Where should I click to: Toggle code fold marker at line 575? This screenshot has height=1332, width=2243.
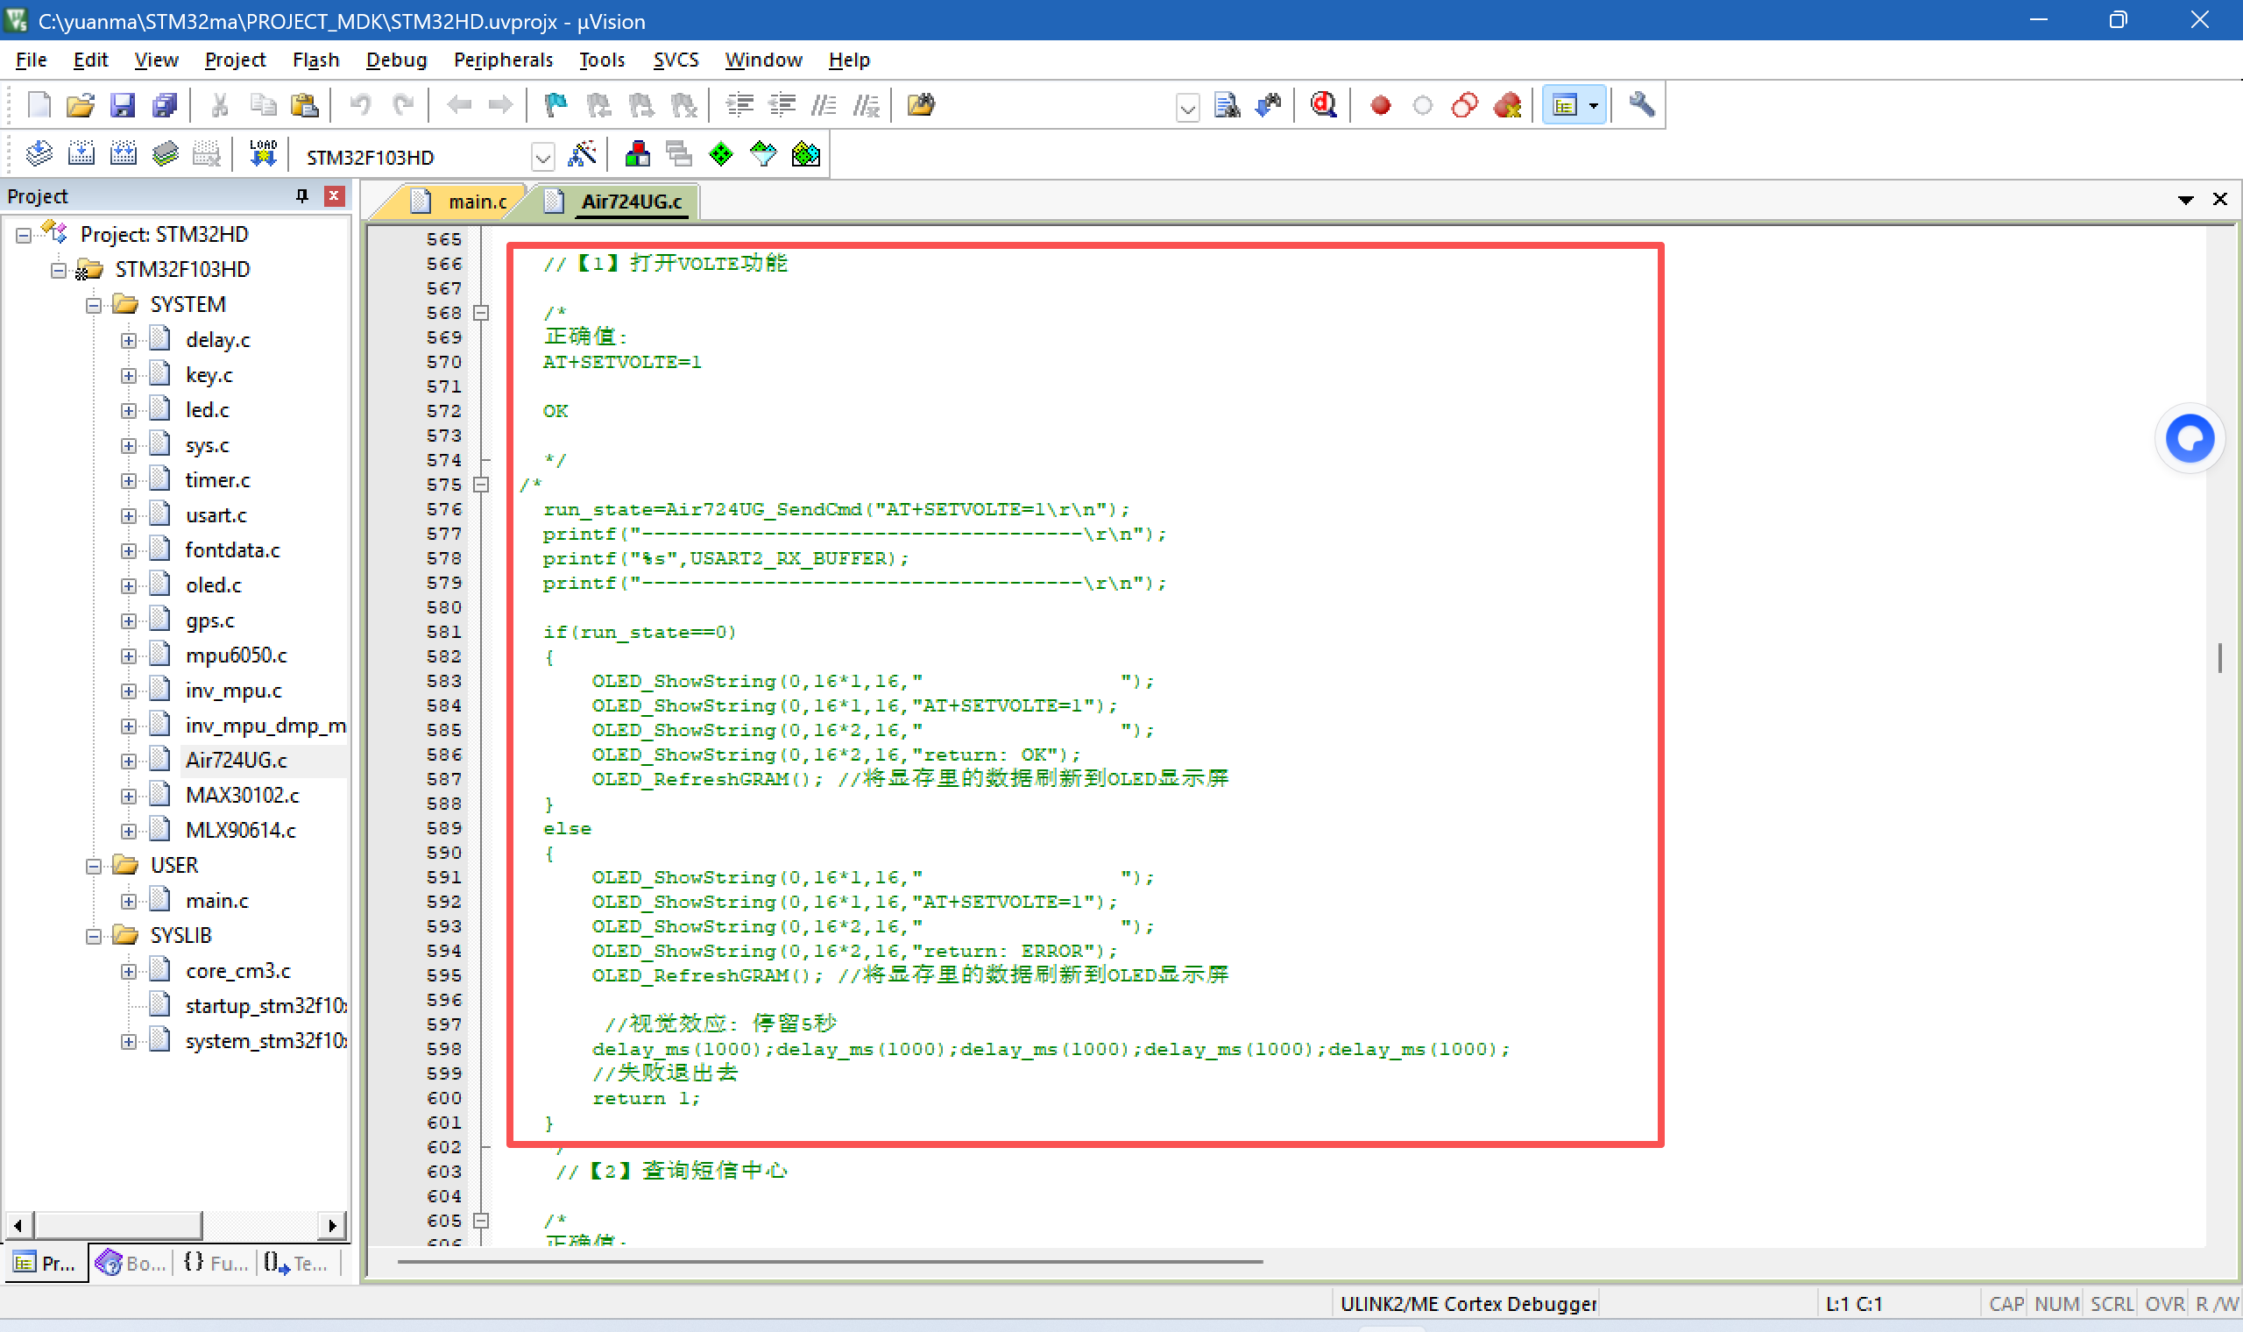click(481, 485)
